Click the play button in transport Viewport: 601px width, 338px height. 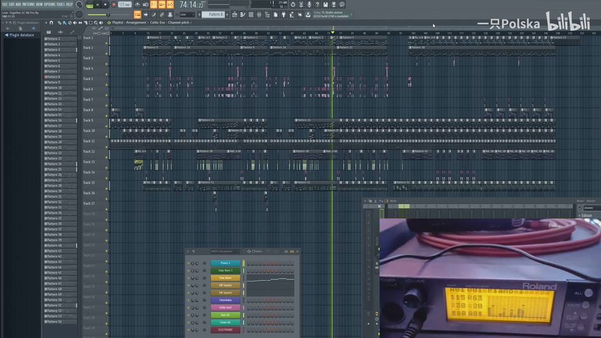98,4
